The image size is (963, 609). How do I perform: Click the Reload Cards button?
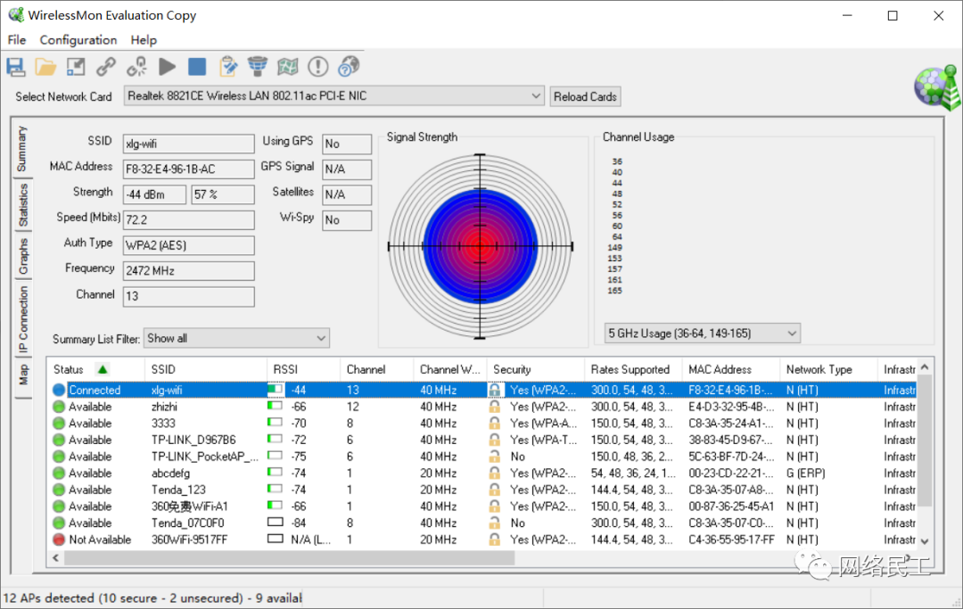(x=585, y=96)
